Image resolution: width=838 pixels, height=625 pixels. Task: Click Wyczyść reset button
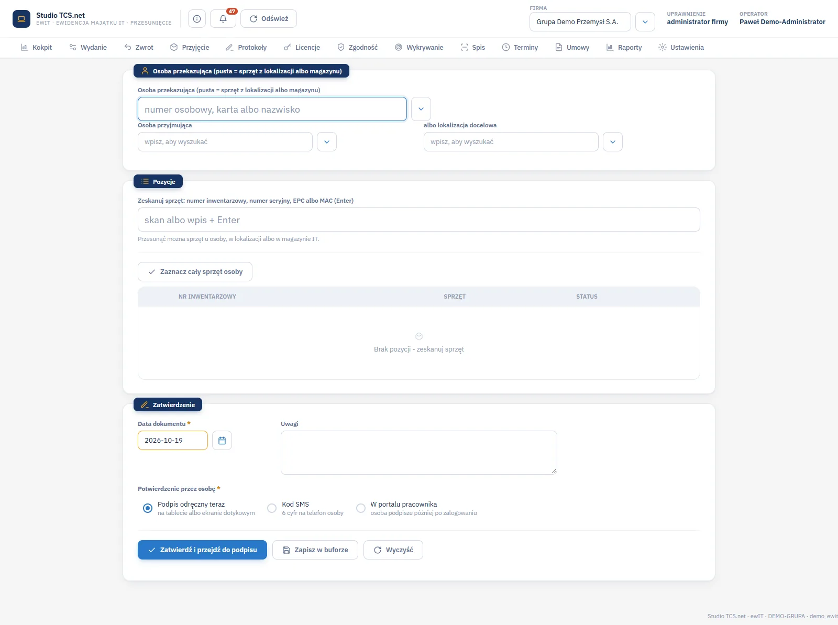click(x=393, y=550)
